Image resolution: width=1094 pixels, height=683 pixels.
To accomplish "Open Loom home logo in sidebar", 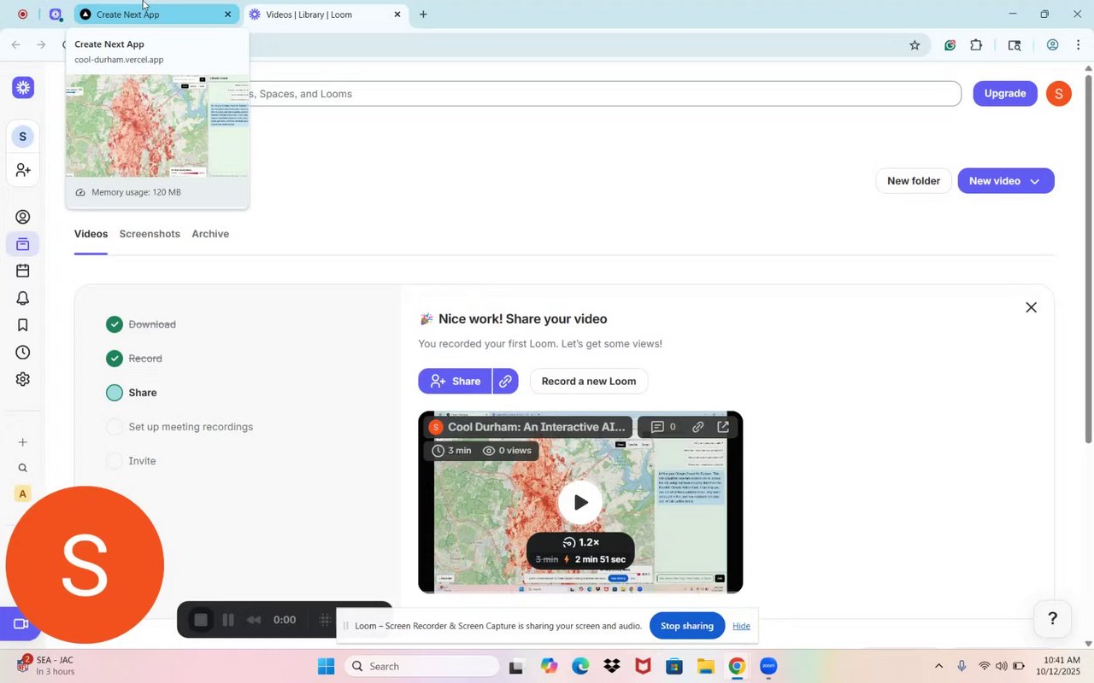I will click(23, 87).
